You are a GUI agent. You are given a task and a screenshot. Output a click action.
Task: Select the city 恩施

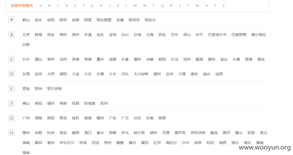tap(26, 89)
